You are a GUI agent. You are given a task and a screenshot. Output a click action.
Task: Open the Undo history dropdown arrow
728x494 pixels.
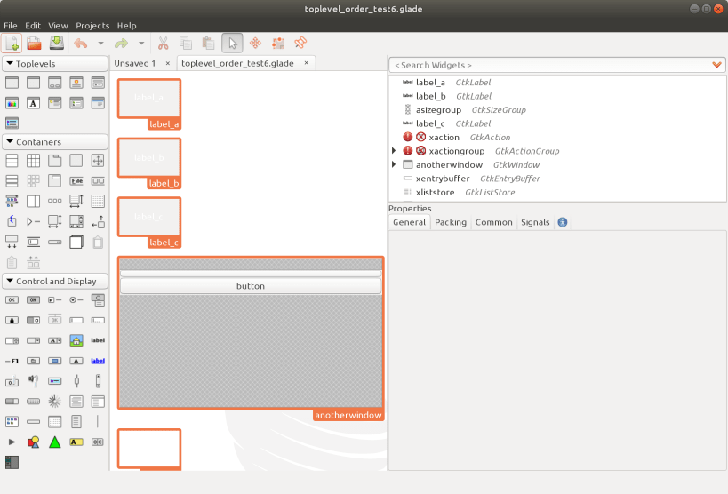pos(100,44)
